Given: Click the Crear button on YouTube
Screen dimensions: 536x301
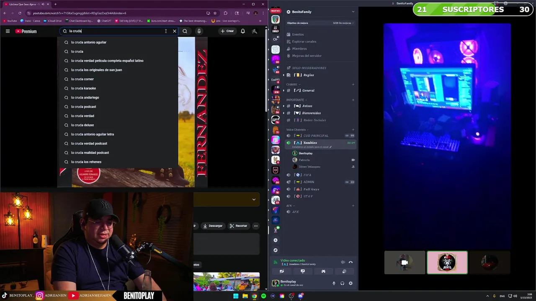Looking at the screenshot, I should [227, 31].
